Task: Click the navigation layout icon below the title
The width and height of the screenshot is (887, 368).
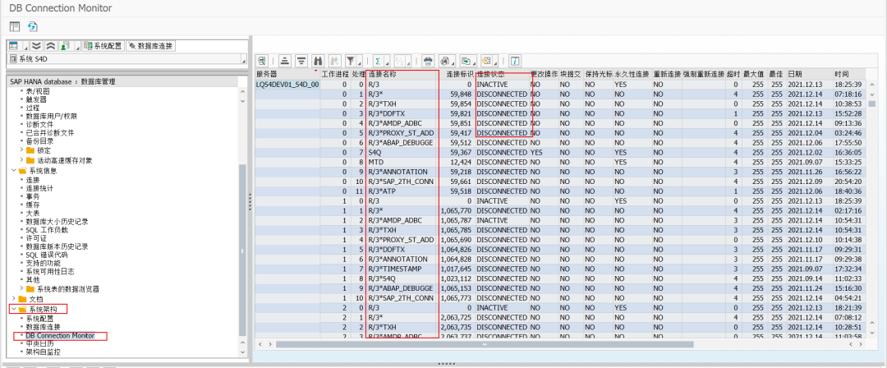Action: tap(15, 26)
